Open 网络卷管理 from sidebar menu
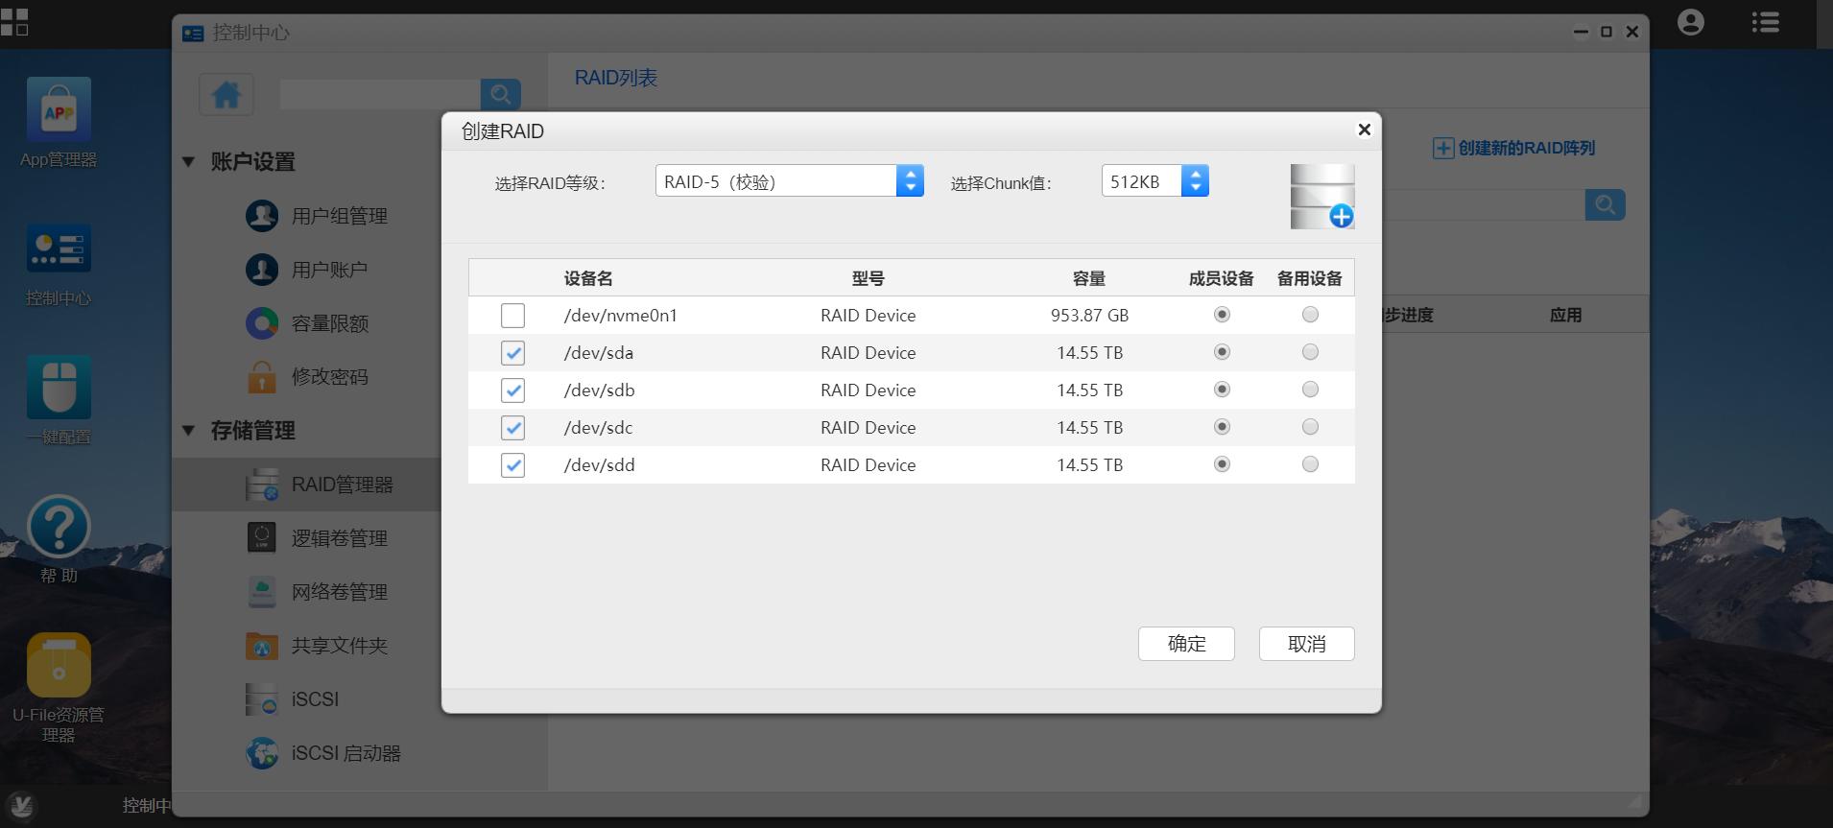Image resolution: width=1833 pixels, height=828 pixels. [x=340, y=592]
